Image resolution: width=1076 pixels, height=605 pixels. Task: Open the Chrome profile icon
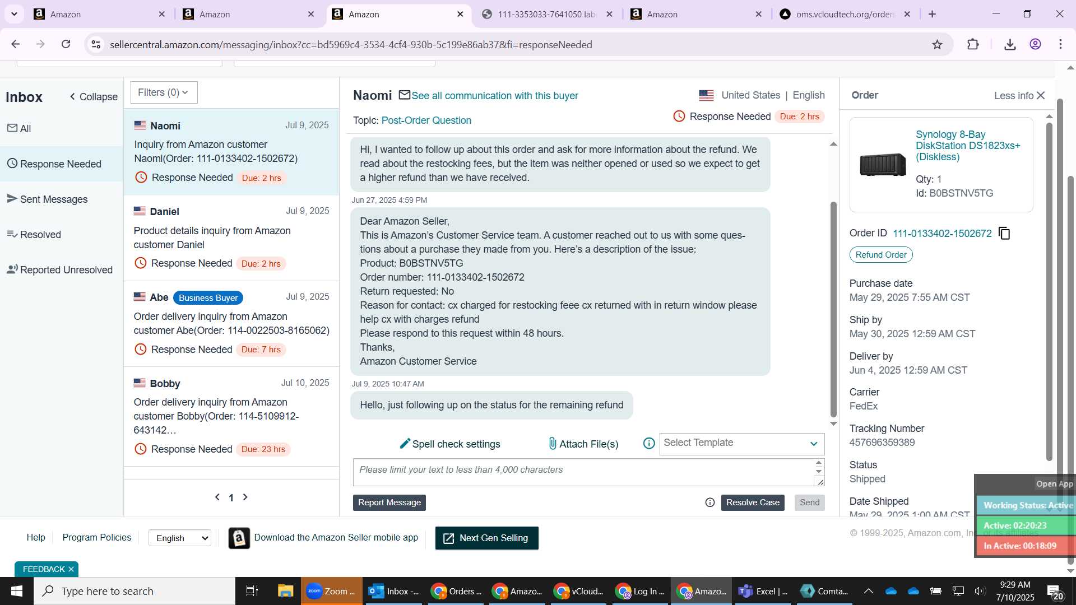click(x=1035, y=44)
